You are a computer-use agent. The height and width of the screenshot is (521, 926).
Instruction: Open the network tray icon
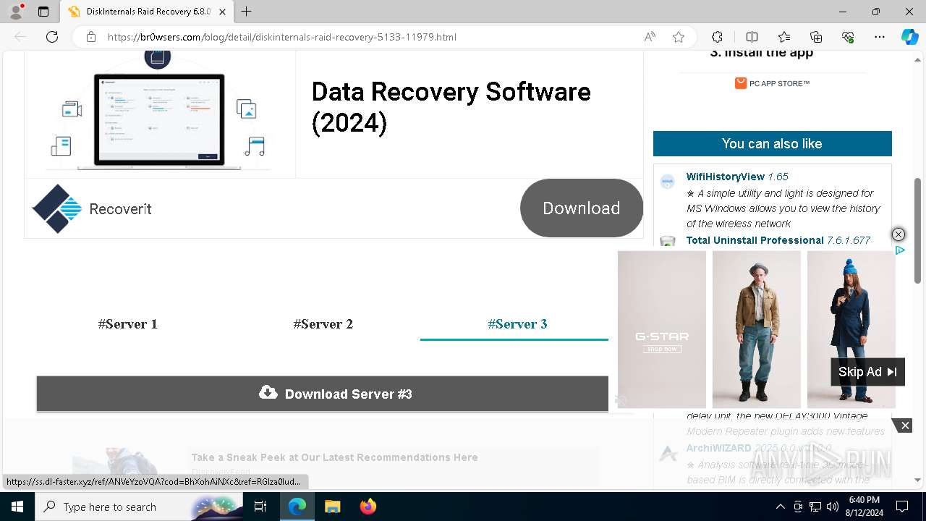(815, 507)
